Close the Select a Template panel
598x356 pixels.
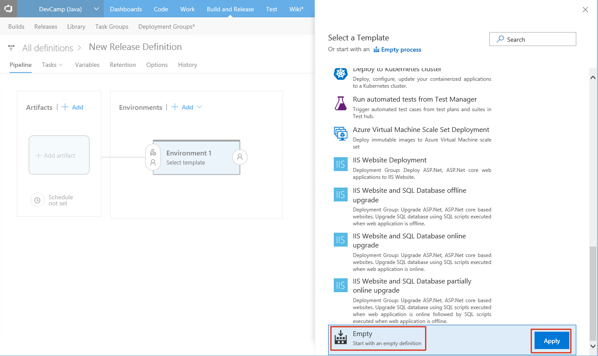point(585,10)
